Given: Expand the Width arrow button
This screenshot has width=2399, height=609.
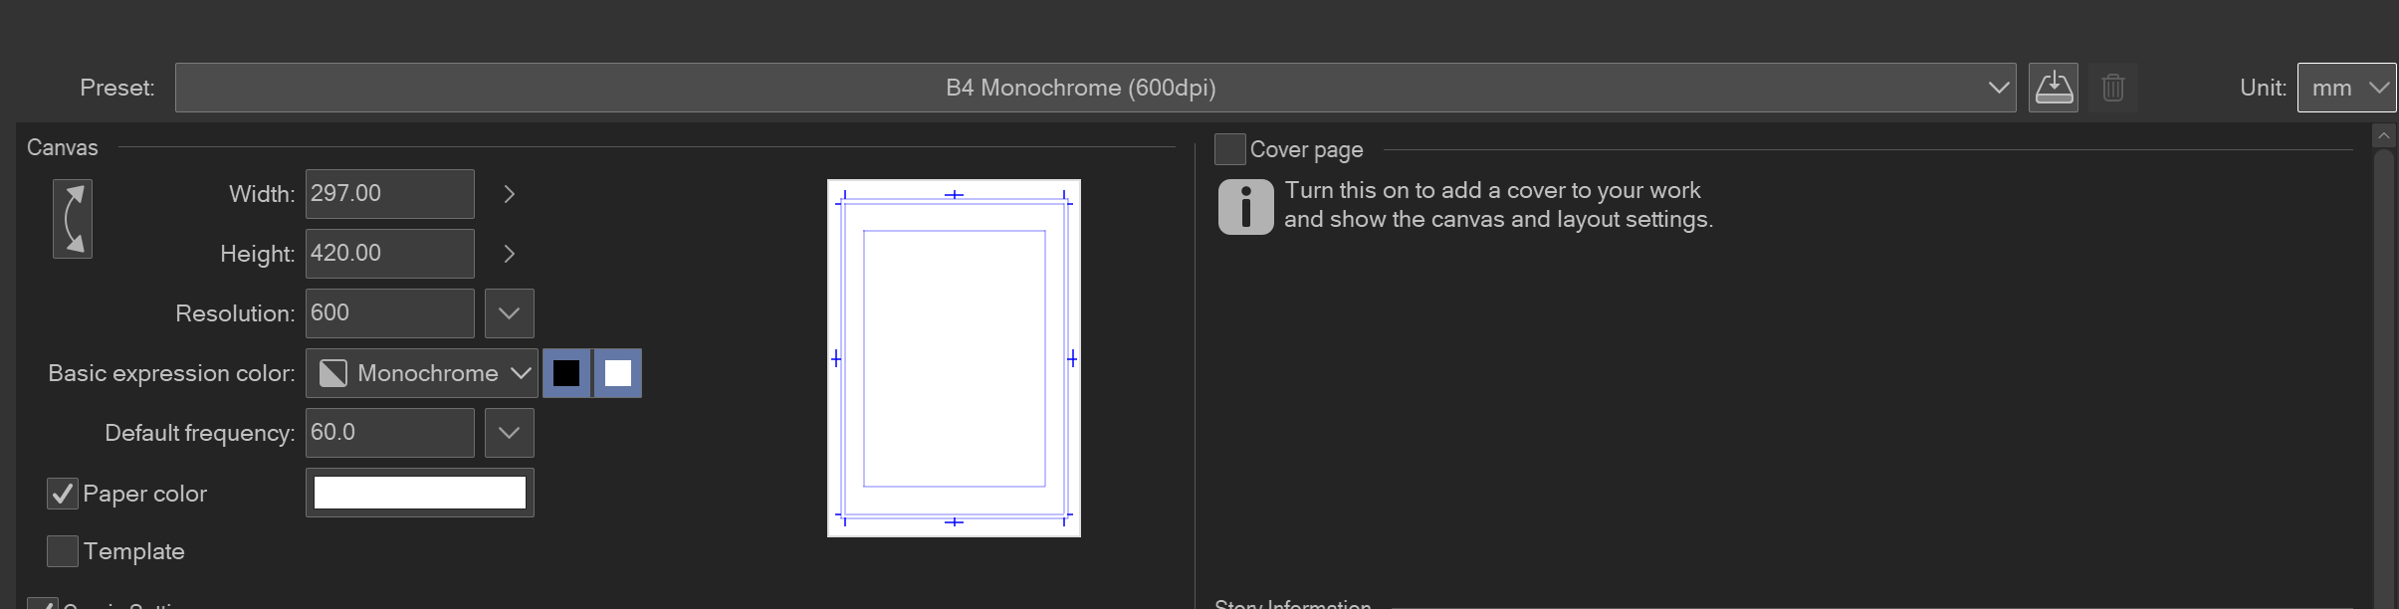Looking at the screenshot, I should click(510, 194).
